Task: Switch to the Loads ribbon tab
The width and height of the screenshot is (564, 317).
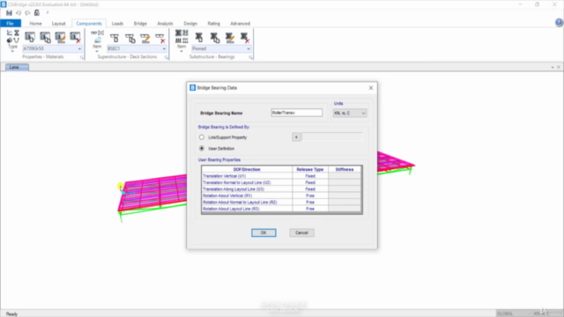Action: click(117, 24)
